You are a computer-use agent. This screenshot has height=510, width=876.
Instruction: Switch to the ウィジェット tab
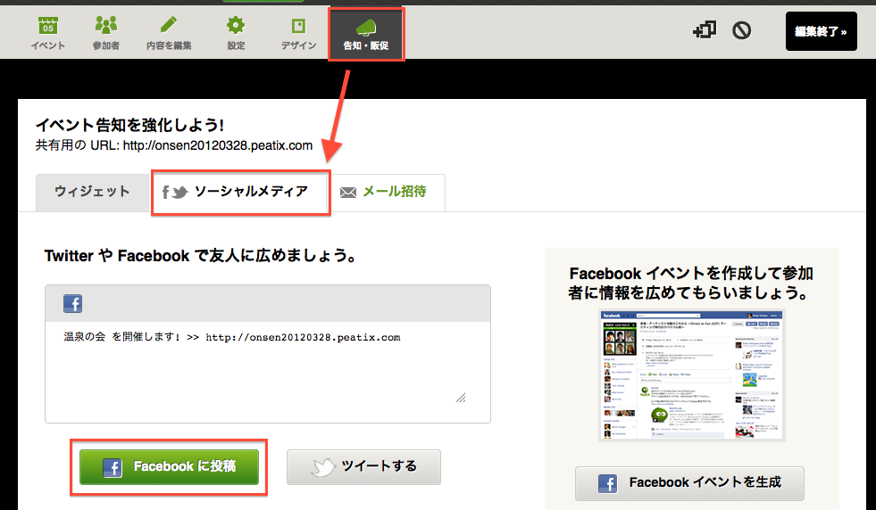(x=92, y=192)
